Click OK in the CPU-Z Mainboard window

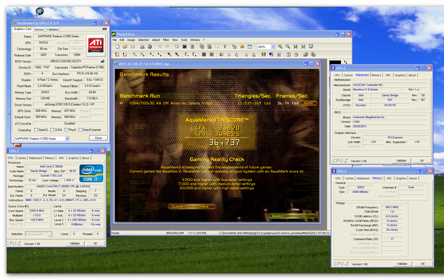[422, 161]
